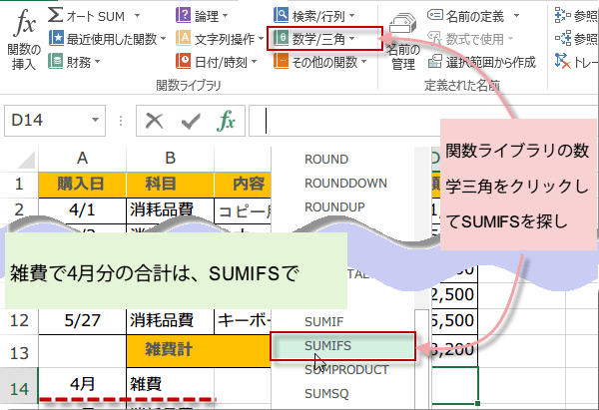
Task: Expand the オート SUM dropdown arrow
Action: (137, 16)
